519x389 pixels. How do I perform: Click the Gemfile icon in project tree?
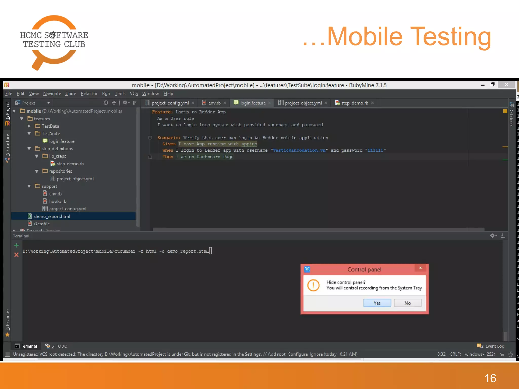(30, 224)
